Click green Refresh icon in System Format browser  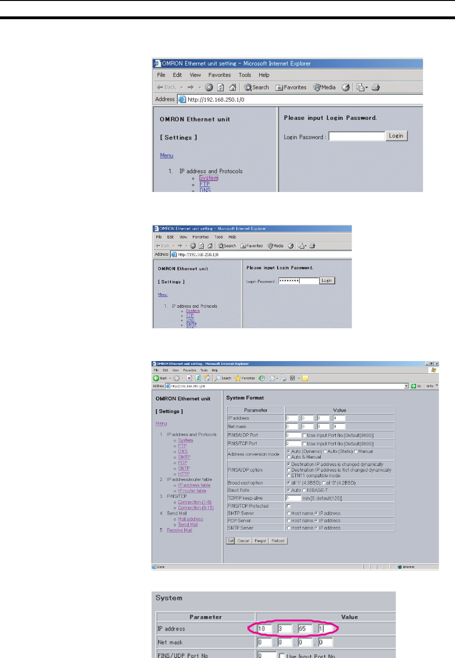pyautogui.click(x=198, y=378)
